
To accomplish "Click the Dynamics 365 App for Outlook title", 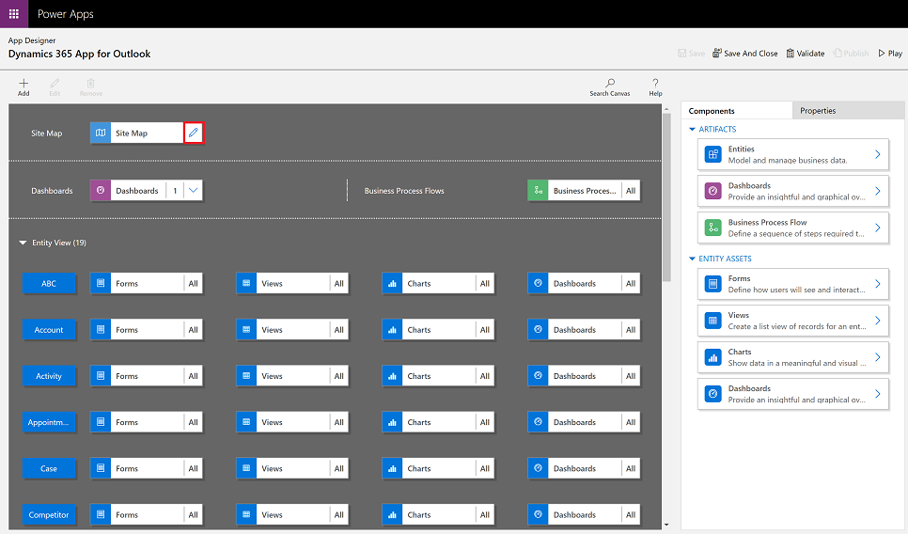I will click(x=79, y=54).
